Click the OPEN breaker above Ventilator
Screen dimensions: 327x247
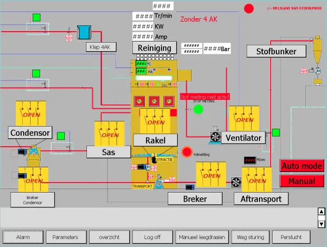tap(244, 119)
